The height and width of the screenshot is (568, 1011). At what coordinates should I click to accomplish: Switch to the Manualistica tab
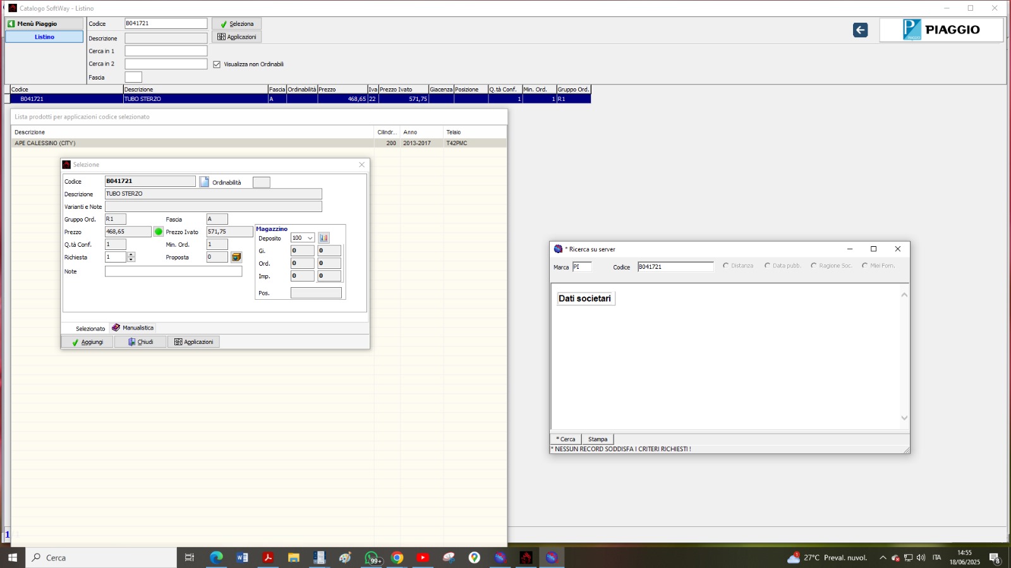[x=133, y=328]
